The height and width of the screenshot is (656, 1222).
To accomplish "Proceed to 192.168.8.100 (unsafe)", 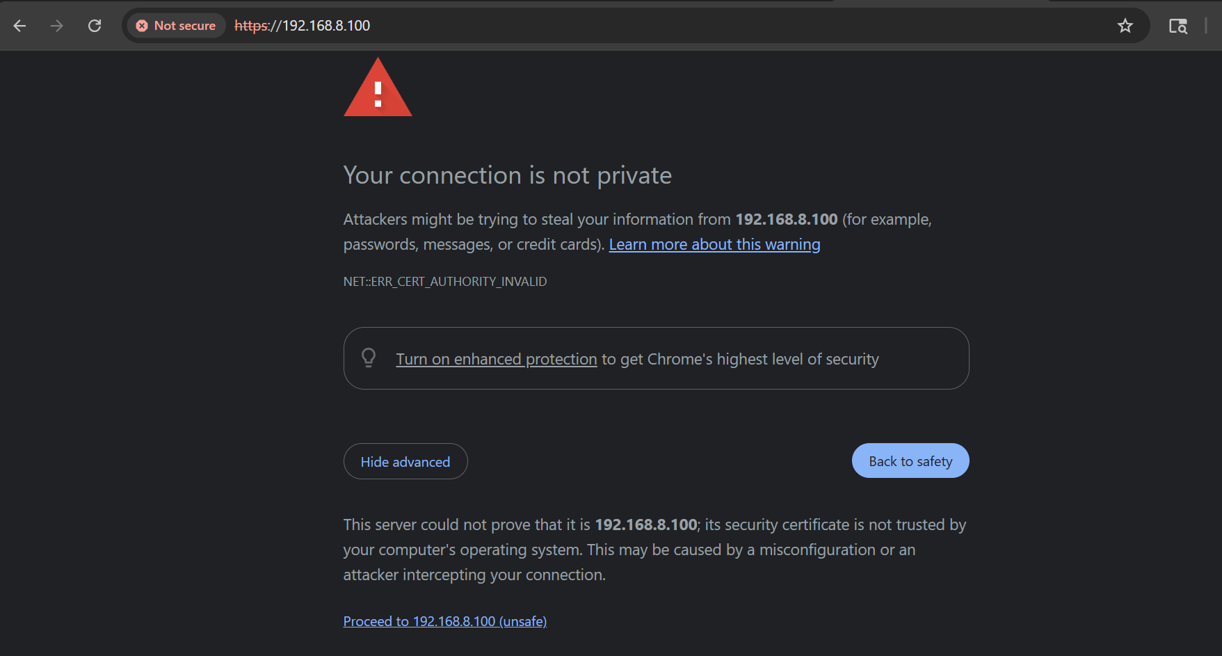I will point(445,621).
